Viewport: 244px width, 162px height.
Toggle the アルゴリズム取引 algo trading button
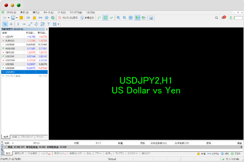68,18
